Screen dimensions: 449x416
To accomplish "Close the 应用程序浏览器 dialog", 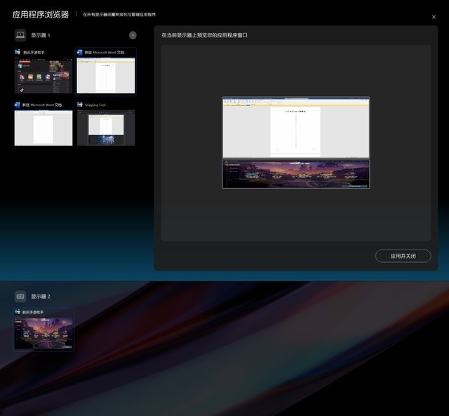I will coord(434,17).
